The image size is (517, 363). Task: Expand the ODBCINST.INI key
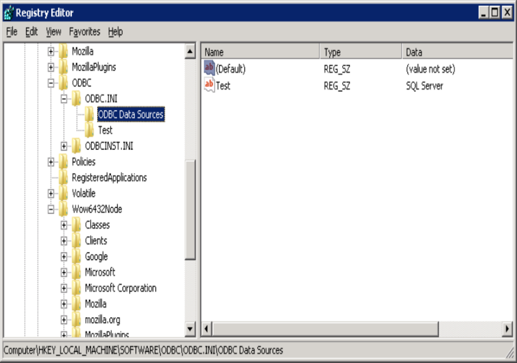point(64,146)
